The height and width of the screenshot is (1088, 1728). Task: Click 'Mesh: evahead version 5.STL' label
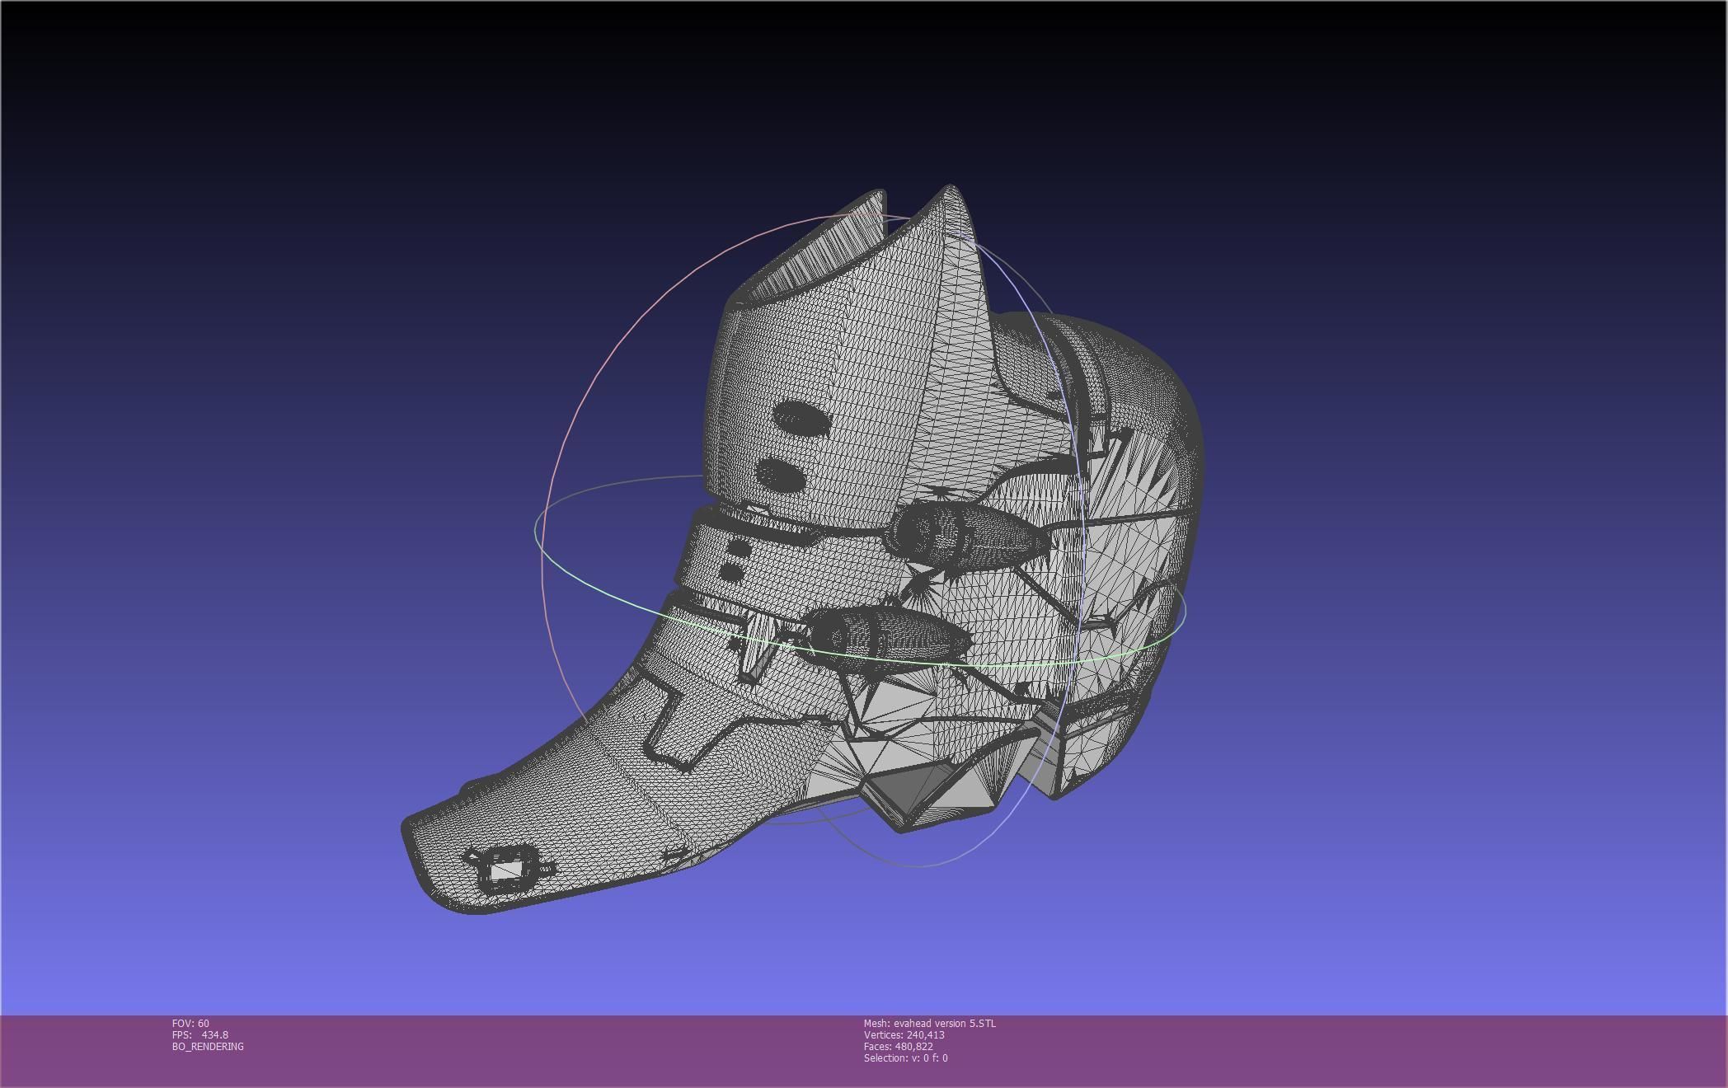pos(930,1023)
